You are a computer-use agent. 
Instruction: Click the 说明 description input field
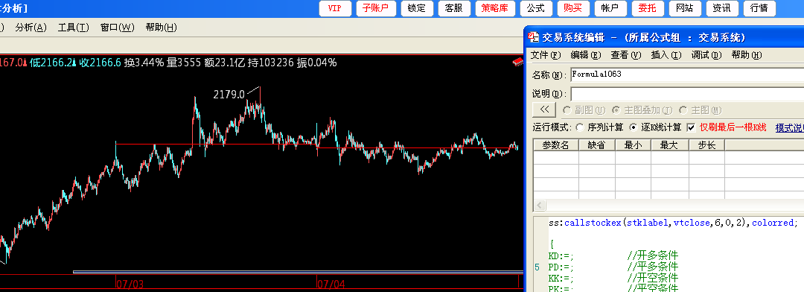pyautogui.click(x=687, y=94)
